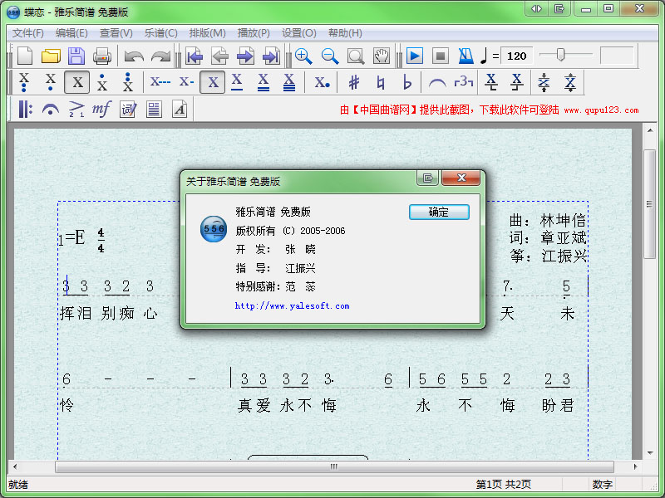Choose the triplet notation tool
This screenshot has width=665, height=498.
point(463,82)
